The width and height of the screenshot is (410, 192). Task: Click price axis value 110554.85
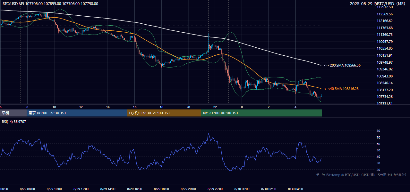(x=385, y=48)
